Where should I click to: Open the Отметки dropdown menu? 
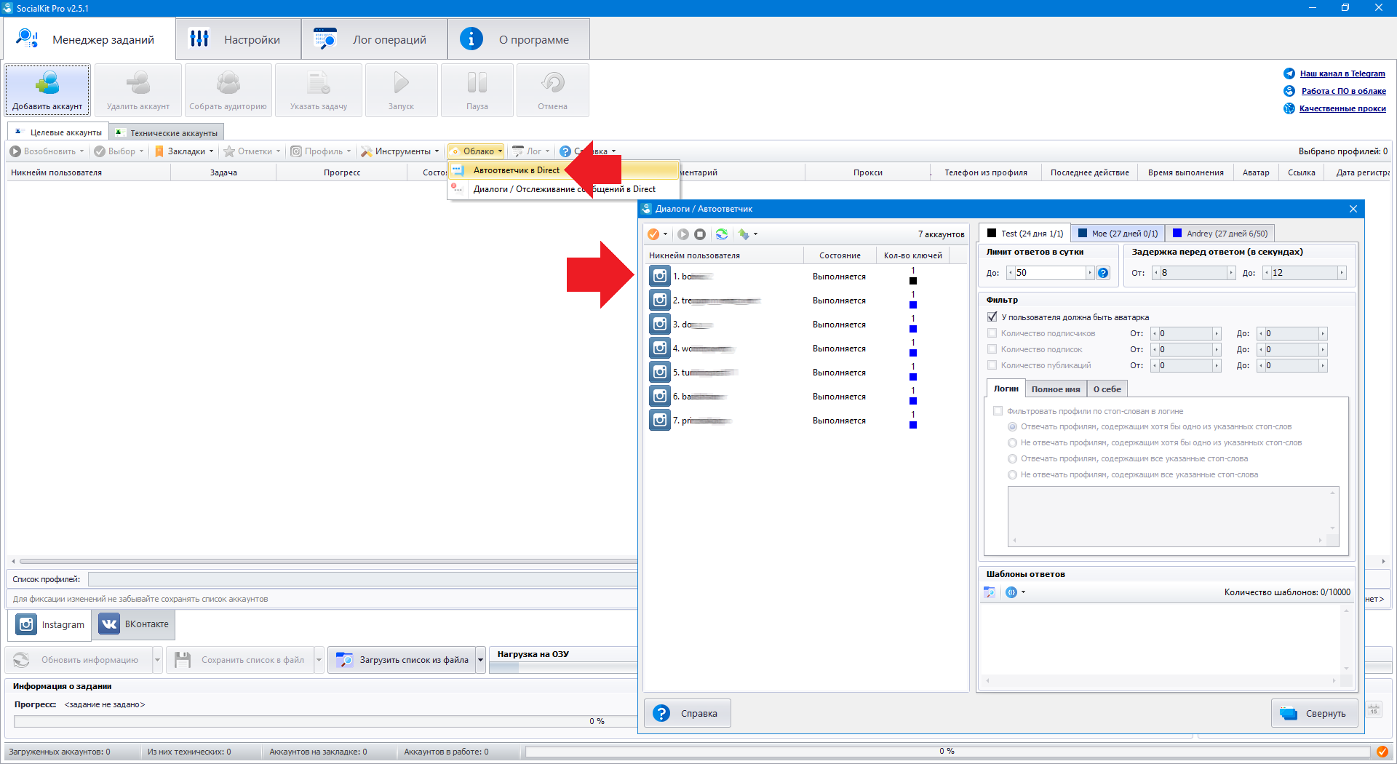pos(252,151)
